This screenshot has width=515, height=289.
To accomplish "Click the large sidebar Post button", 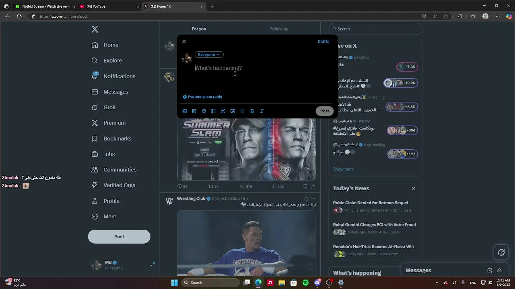I will 119,237.
